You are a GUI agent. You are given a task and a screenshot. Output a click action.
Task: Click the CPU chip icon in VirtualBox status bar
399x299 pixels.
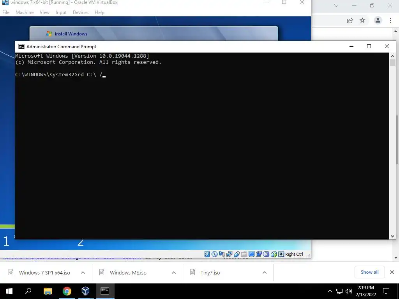266,254
